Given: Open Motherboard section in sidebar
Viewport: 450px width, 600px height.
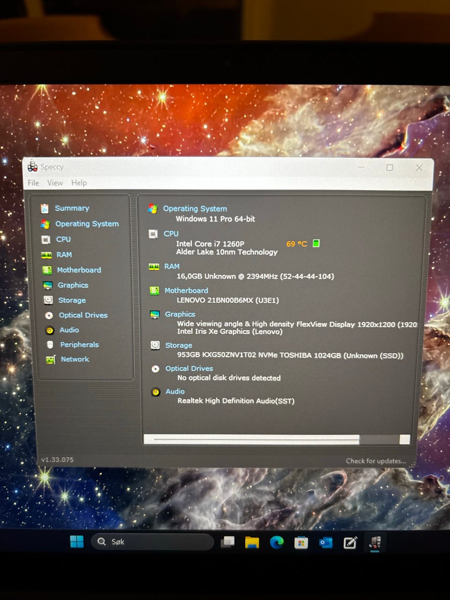Looking at the screenshot, I should point(79,270).
